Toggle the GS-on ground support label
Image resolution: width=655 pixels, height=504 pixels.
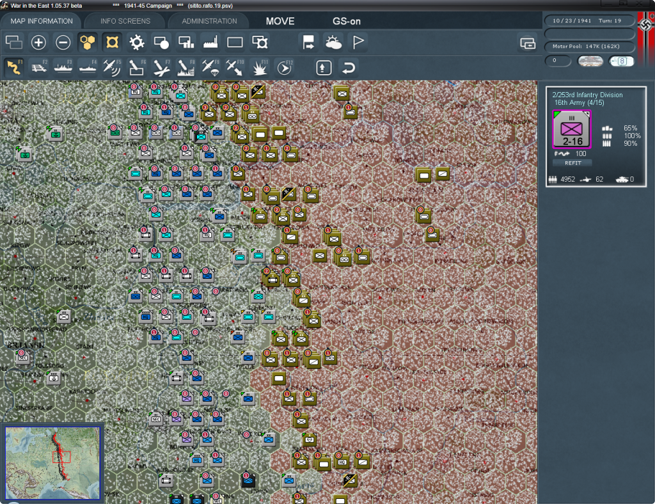point(346,21)
